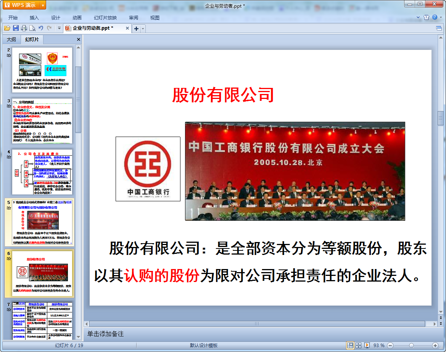Click the horizontal scroll right arrow
Viewport: 446px width, 352px height.
tap(434, 323)
